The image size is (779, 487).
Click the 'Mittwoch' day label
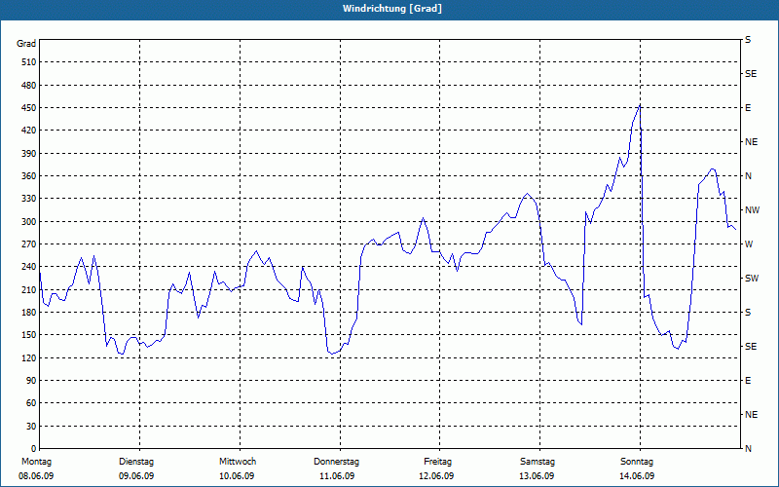[238, 462]
